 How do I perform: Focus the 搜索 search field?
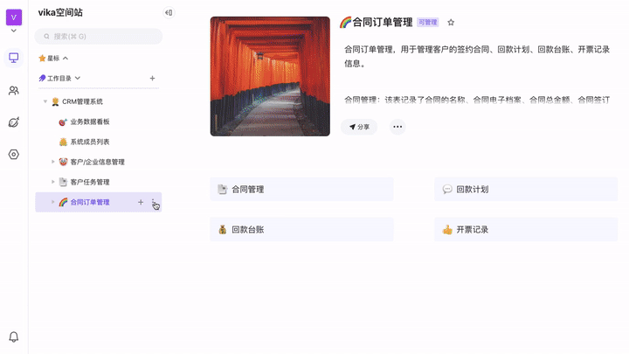click(x=99, y=37)
